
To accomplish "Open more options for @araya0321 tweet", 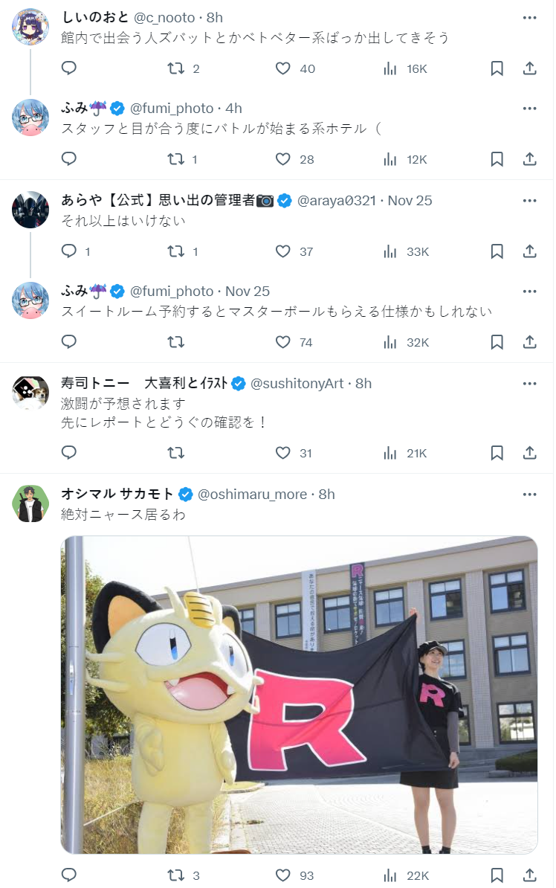I will click(529, 201).
